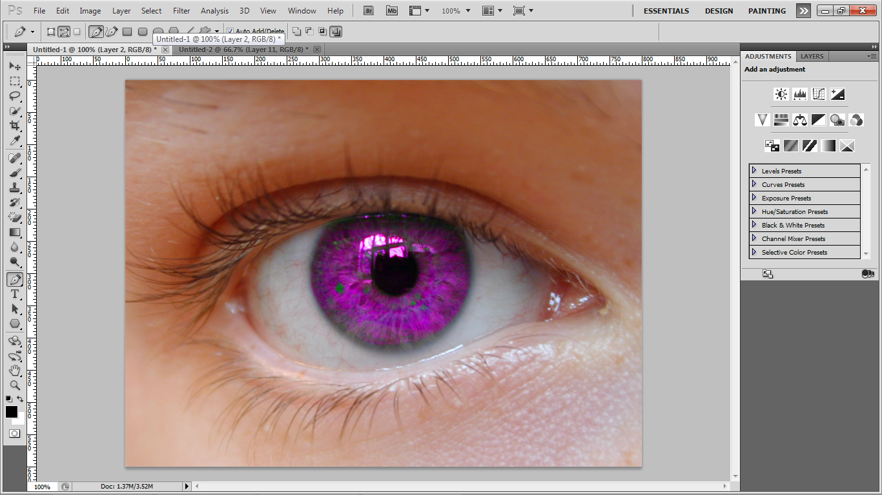The height and width of the screenshot is (495, 882).
Task: Add a Channel Mixer adjustment
Action: click(x=856, y=120)
